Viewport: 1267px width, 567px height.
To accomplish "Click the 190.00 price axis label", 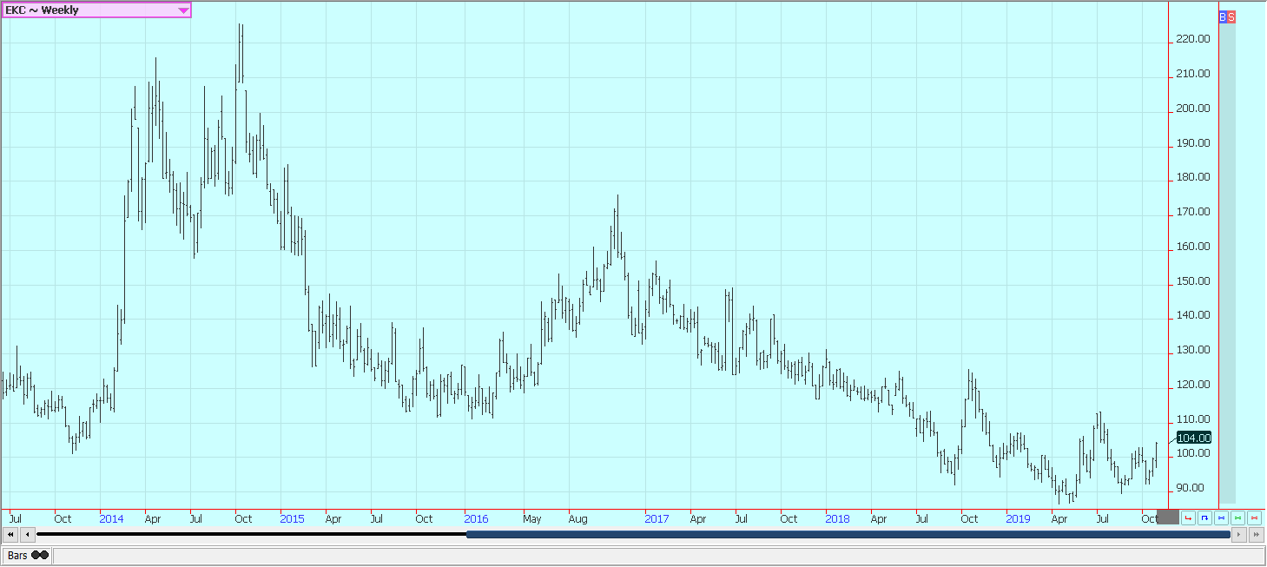I will (x=1193, y=143).
